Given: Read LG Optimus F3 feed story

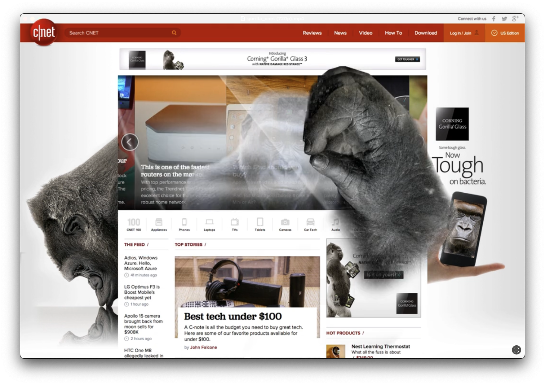Looking at the screenshot, I should tap(142, 292).
